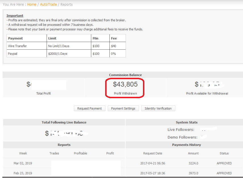Image resolution: width=243 pixels, height=178 pixels.
Task: Click the Amount column header
Action: (x=193, y=153)
